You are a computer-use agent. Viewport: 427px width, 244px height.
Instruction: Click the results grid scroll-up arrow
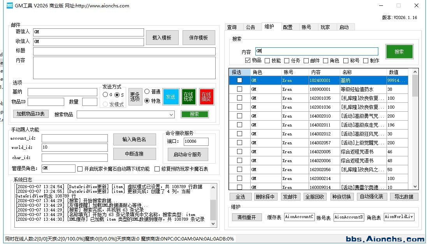(x=415, y=72)
